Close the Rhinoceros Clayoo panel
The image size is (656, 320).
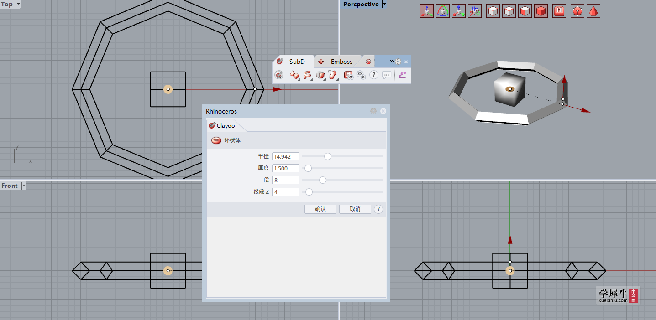coord(383,111)
